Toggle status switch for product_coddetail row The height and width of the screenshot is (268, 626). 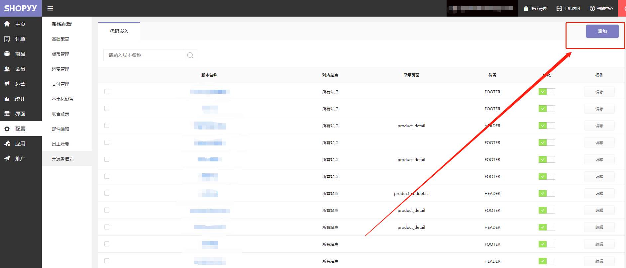tap(547, 193)
